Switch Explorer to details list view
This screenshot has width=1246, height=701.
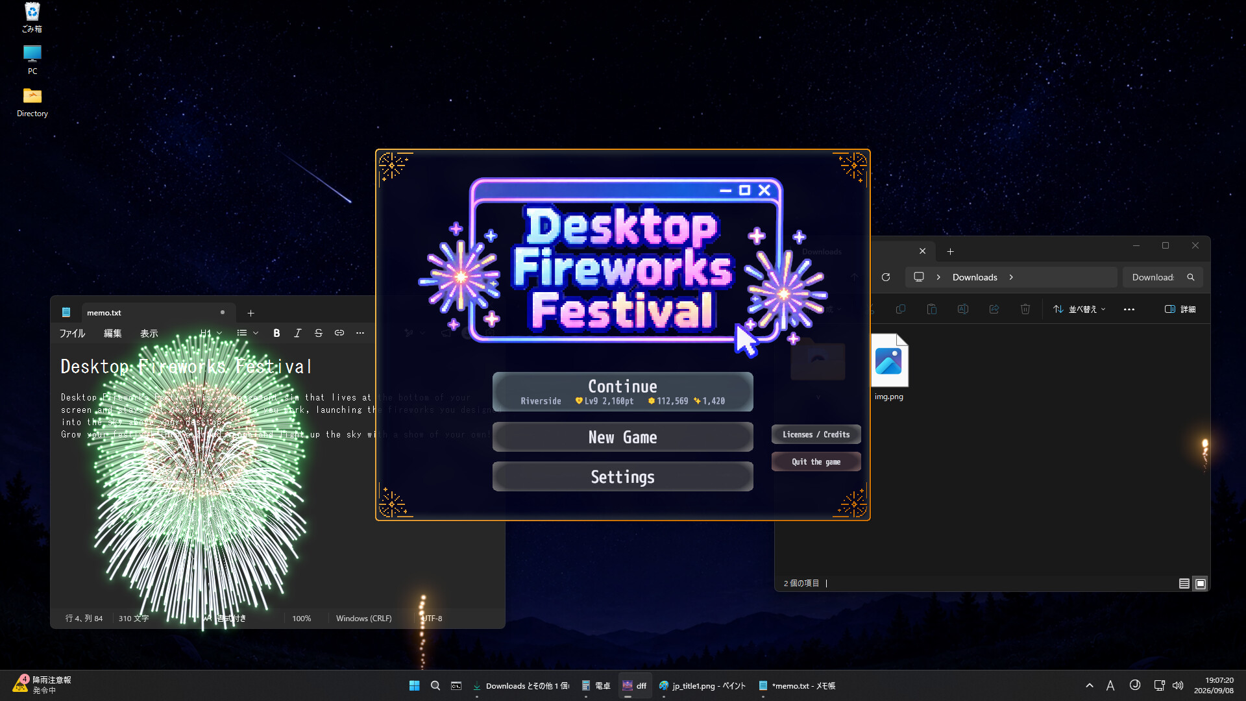coord(1184,584)
